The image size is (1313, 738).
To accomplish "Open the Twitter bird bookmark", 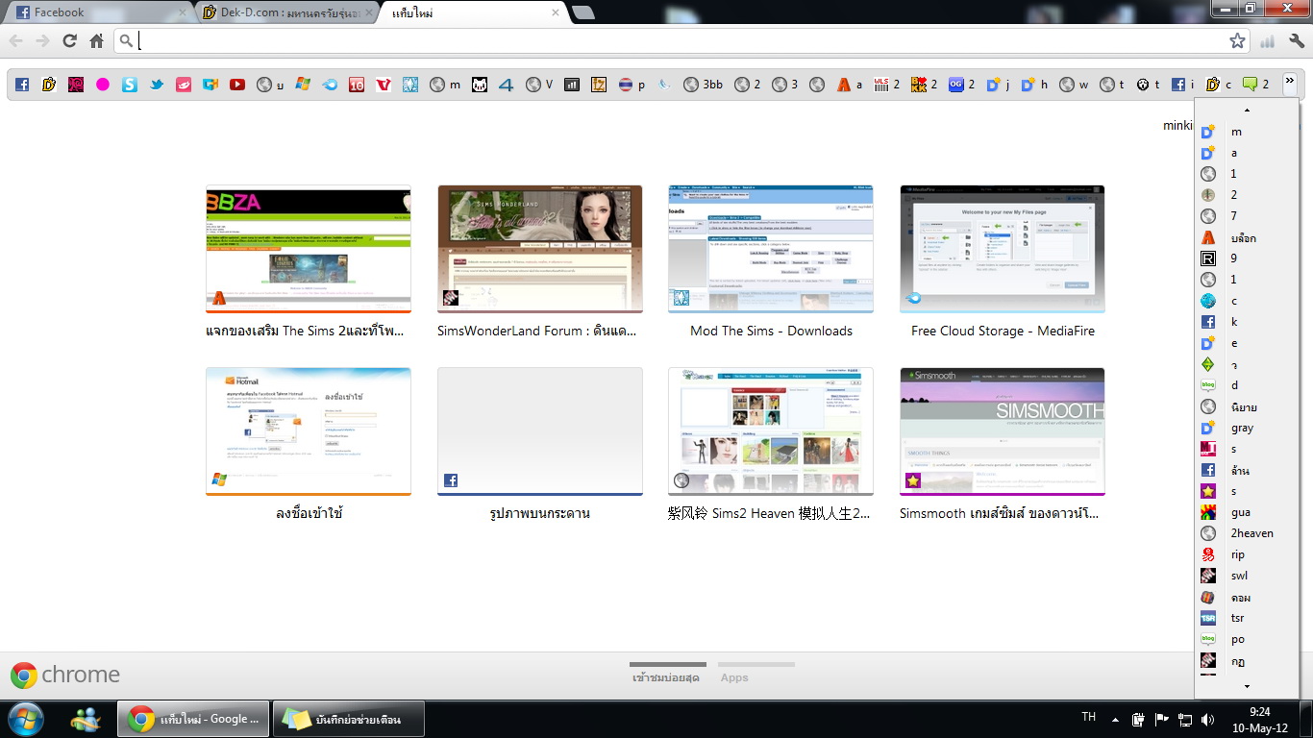I will point(157,85).
